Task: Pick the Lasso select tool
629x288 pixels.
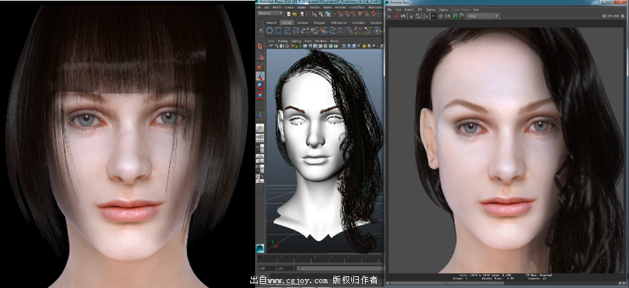Action: pyautogui.click(x=260, y=57)
